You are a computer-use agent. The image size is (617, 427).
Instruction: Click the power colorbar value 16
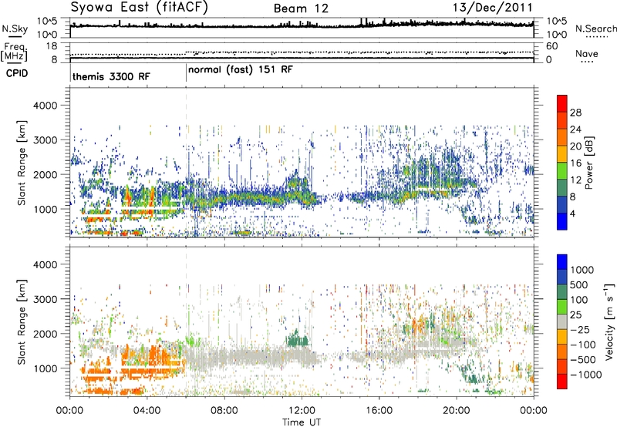click(575, 163)
